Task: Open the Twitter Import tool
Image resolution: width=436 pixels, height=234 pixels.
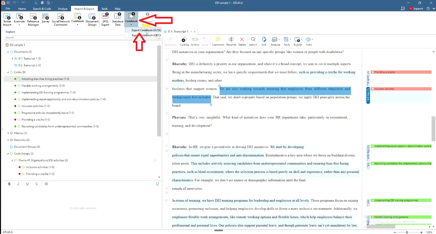Action: [x=7, y=20]
